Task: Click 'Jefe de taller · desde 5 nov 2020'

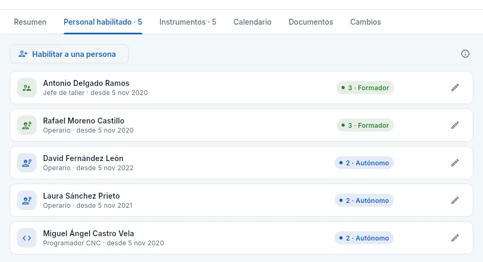Action: [96, 93]
